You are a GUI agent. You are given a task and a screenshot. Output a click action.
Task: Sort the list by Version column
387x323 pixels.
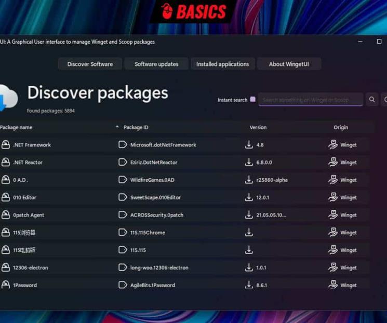point(258,127)
